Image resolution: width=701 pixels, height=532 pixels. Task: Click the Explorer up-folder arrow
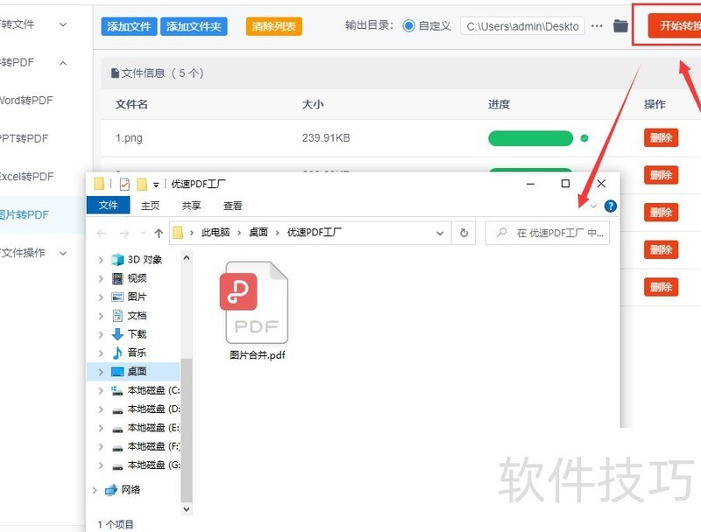tap(159, 233)
